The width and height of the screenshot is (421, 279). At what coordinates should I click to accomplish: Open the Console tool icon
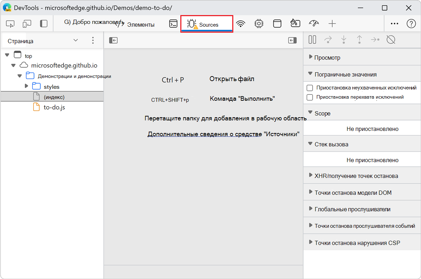[x=173, y=24]
